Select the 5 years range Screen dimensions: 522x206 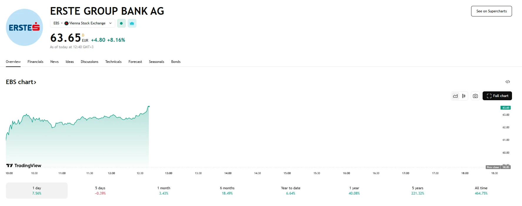point(418,190)
